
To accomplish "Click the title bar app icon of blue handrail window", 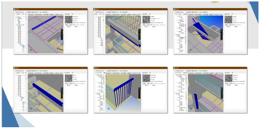I will [x=95, y=9].
